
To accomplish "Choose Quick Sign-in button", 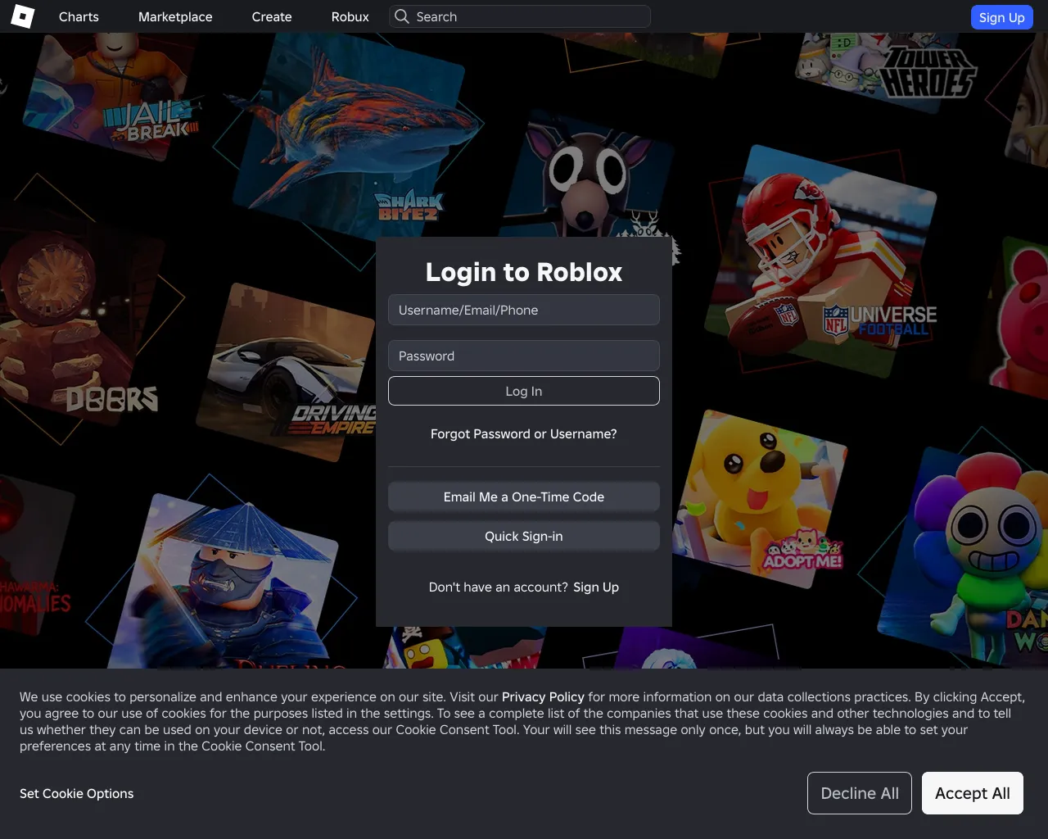I will pos(524,536).
